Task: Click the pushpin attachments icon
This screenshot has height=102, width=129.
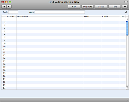Action: click(126, 12)
